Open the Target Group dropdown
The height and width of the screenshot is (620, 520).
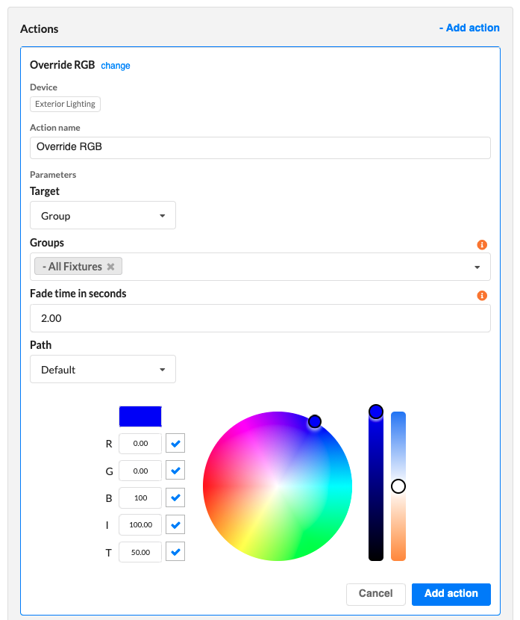(103, 215)
